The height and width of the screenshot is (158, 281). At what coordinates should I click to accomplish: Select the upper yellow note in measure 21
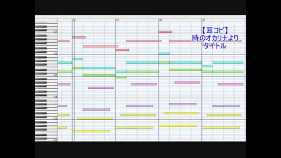(x=225, y=115)
